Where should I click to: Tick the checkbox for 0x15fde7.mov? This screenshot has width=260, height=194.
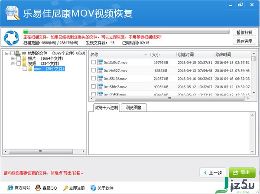94,86
